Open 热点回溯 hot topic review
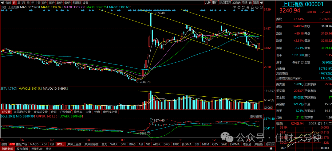The width and height of the screenshot is (332, 151). point(225,2)
